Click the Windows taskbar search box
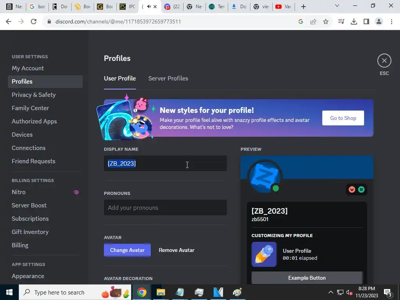Screen dimensions: 400x300 [x=75, y=292]
